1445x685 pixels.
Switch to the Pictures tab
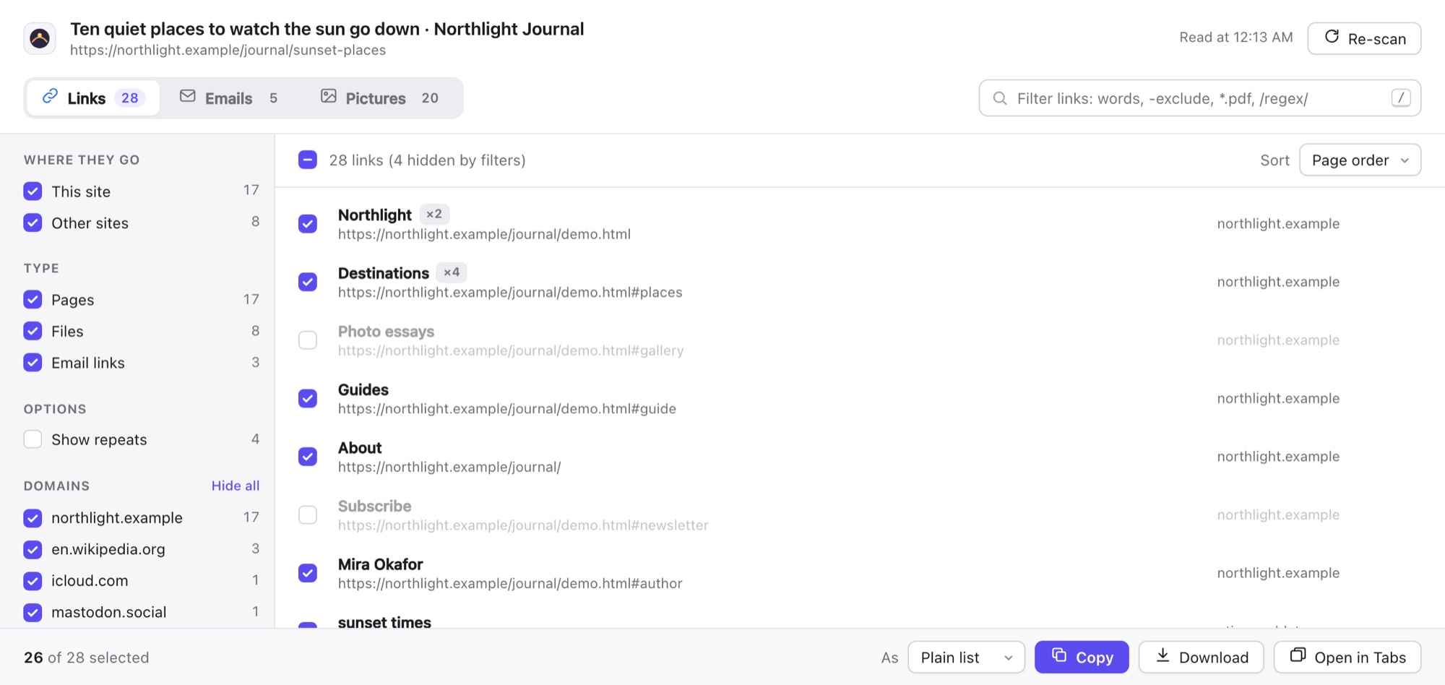[x=380, y=98]
